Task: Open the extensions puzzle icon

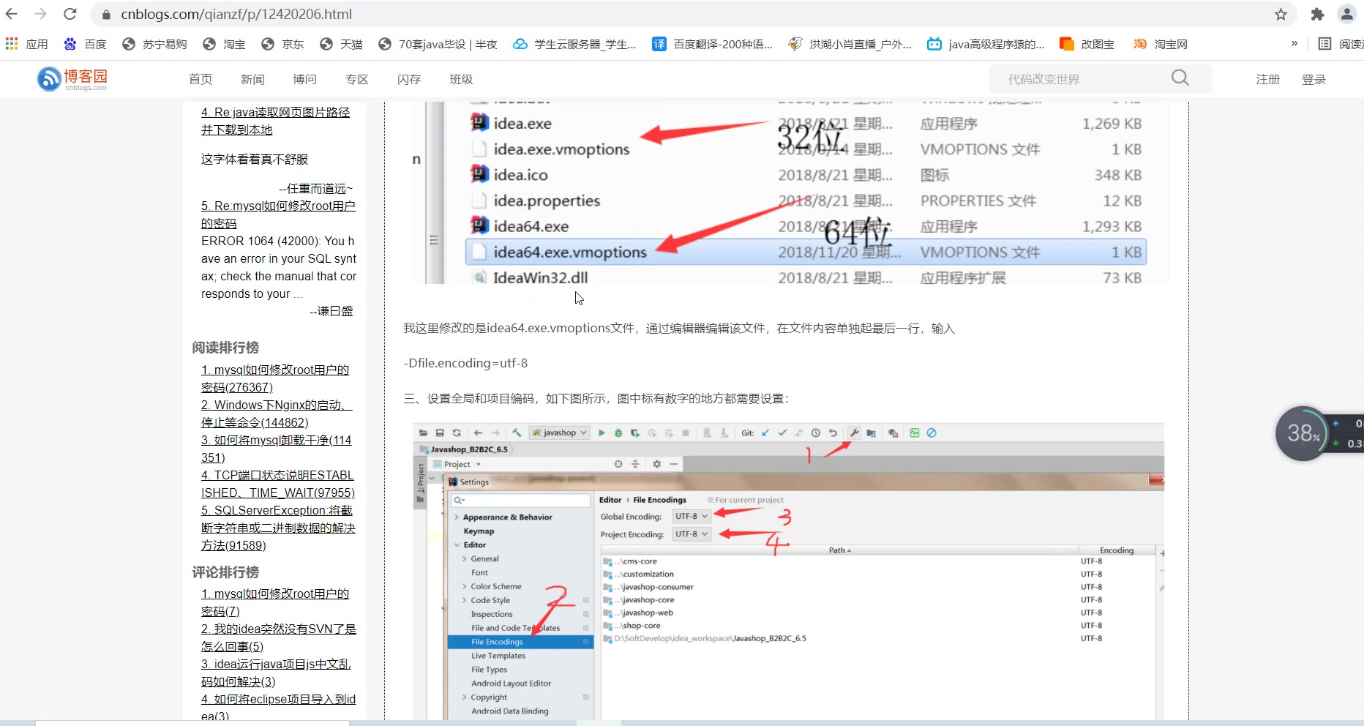Action: pos(1318,15)
